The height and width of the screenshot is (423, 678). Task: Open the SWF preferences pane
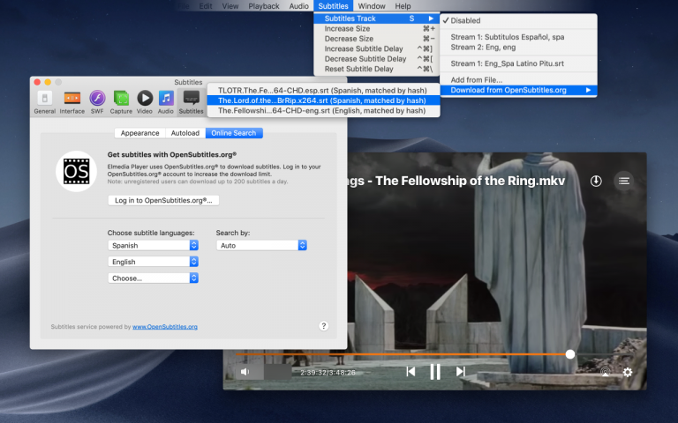(97, 102)
